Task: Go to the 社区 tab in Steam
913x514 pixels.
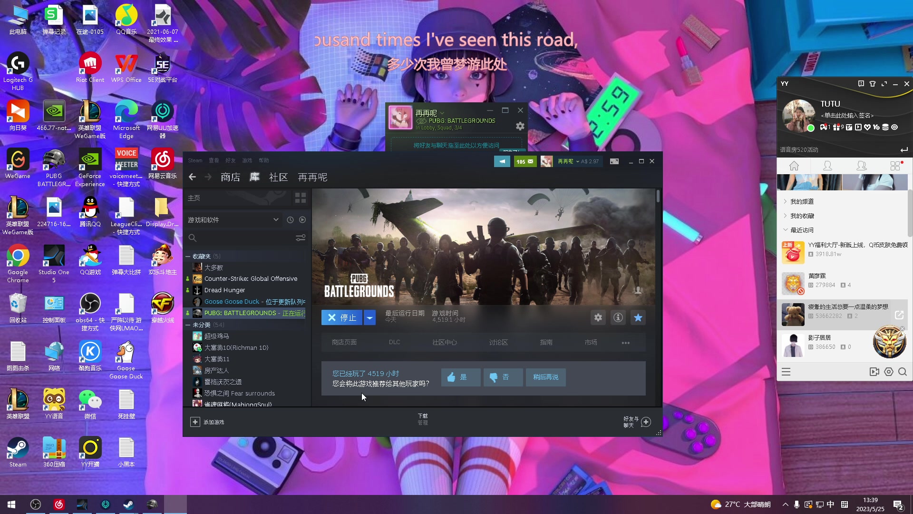Action: pyautogui.click(x=279, y=177)
